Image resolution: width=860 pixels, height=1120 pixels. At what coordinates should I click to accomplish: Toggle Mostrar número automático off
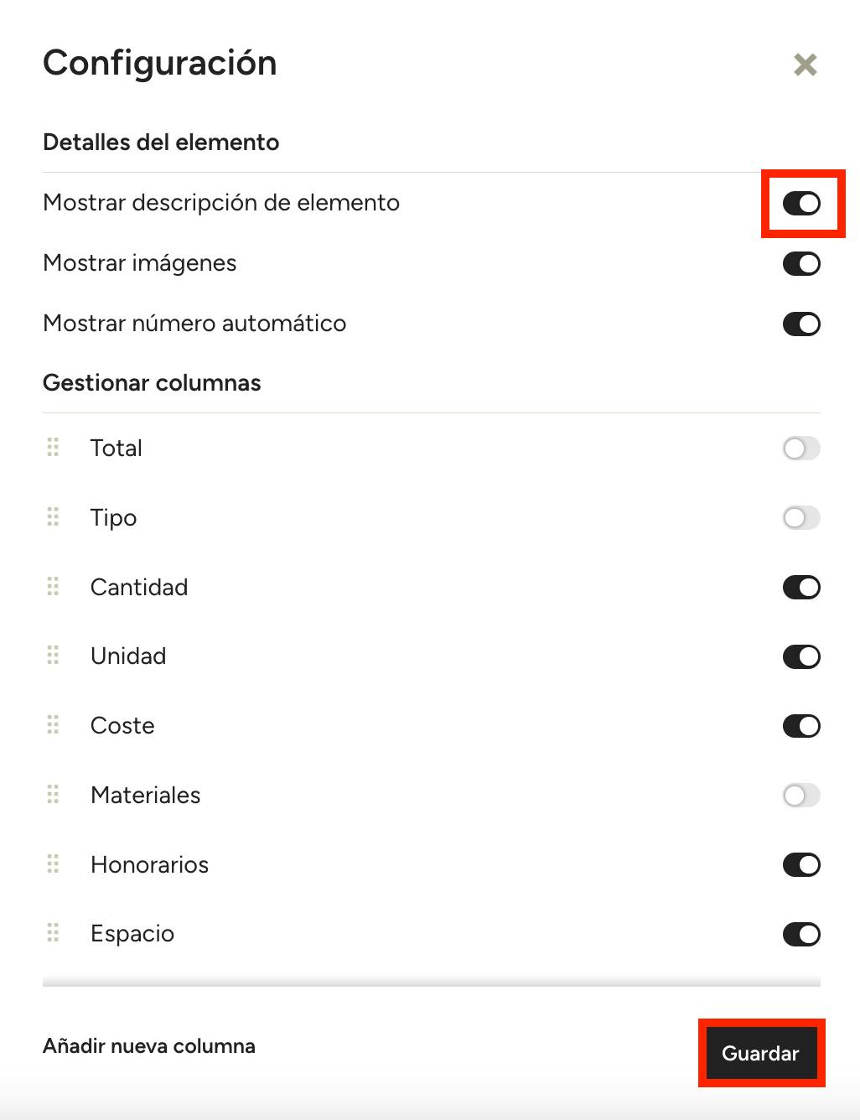(x=801, y=324)
